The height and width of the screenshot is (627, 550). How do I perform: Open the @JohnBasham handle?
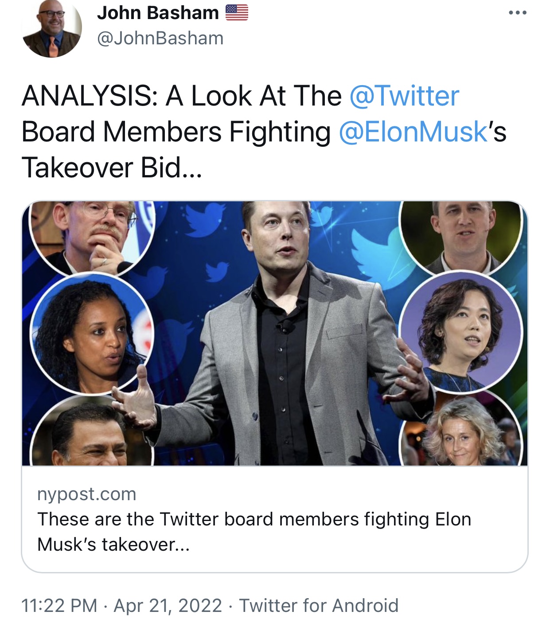click(x=160, y=38)
